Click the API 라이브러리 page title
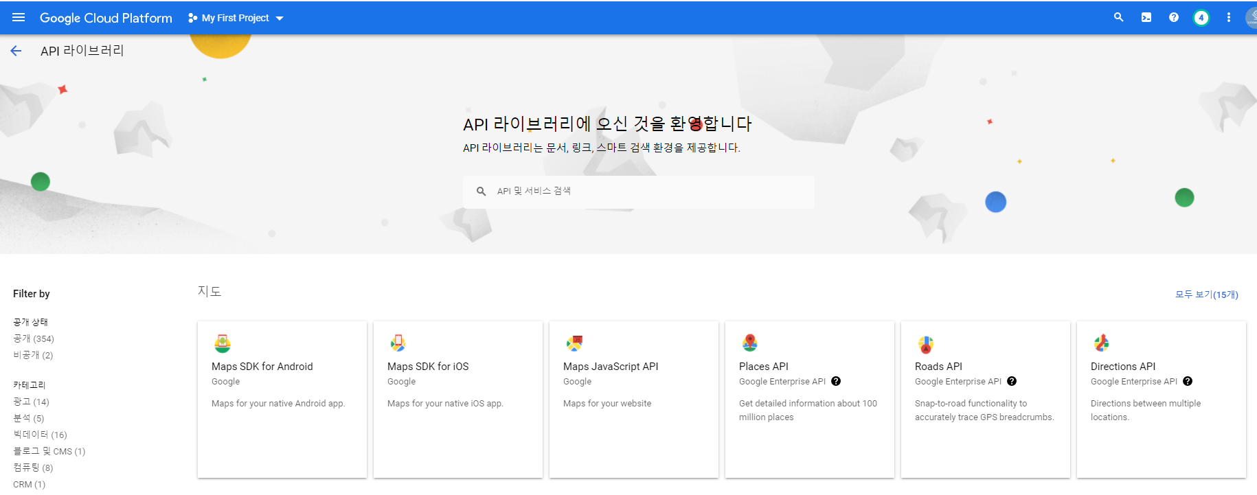 click(82, 51)
